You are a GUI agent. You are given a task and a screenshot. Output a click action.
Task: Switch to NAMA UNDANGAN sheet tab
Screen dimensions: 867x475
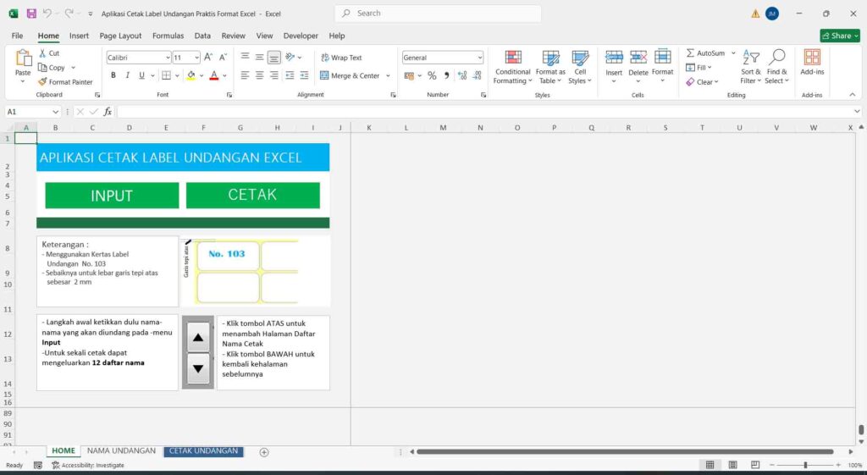(121, 450)
